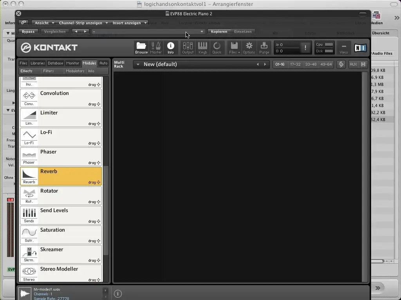Toggle the Keyb on-screen keyboard

(x=202, y=48)
